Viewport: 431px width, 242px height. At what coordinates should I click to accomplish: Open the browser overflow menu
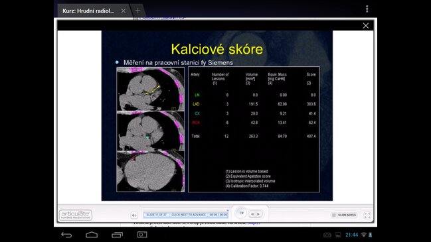367,9
